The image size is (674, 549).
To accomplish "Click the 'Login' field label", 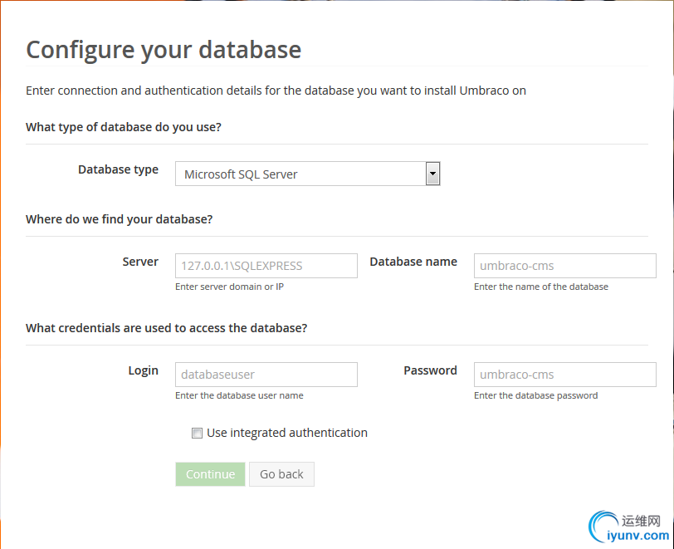I will click(143, 370).
